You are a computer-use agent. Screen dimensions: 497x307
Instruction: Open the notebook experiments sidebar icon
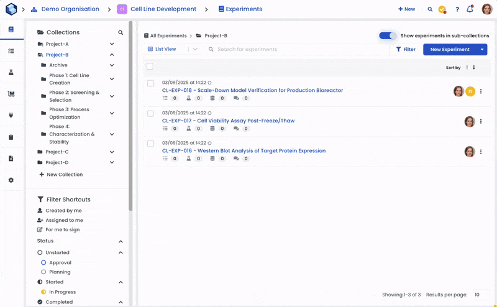[x=11, y=29]
